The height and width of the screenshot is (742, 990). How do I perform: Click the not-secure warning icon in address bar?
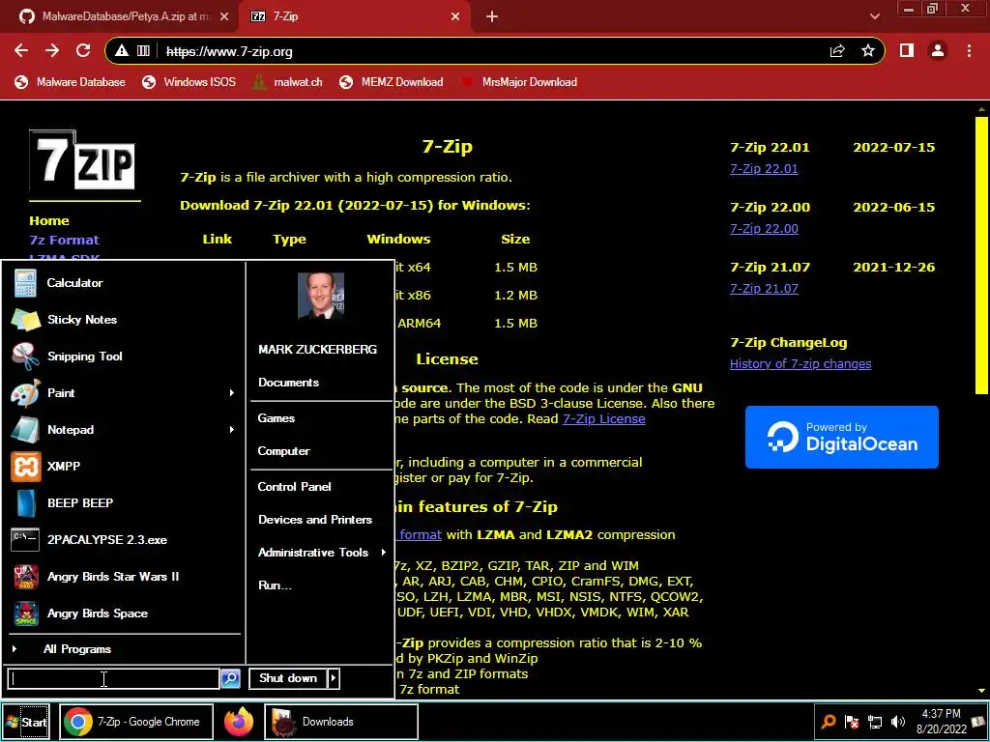pyautogui.click(x=122, y=51)
